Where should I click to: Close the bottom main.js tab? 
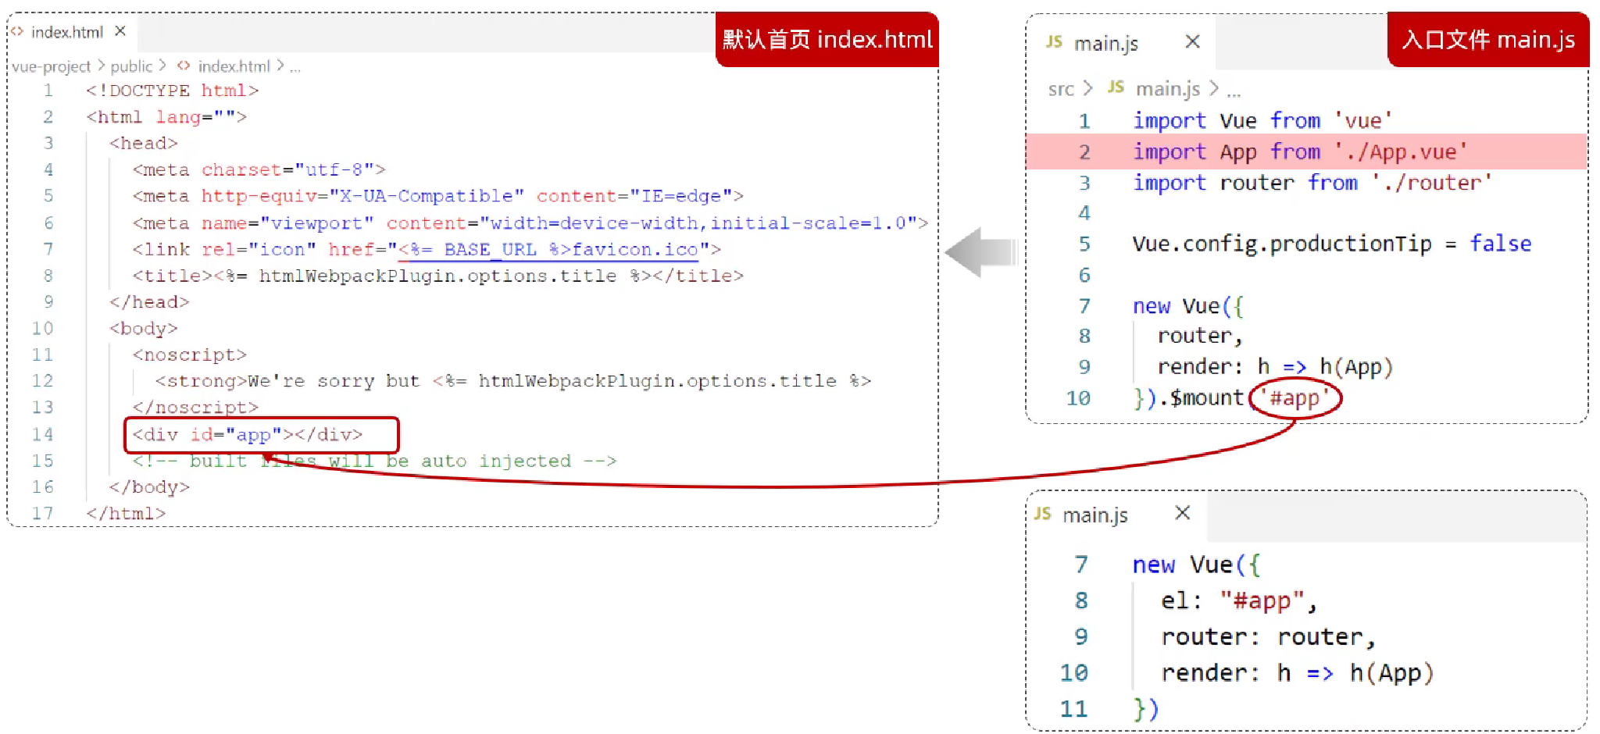tap(1183, 512)
